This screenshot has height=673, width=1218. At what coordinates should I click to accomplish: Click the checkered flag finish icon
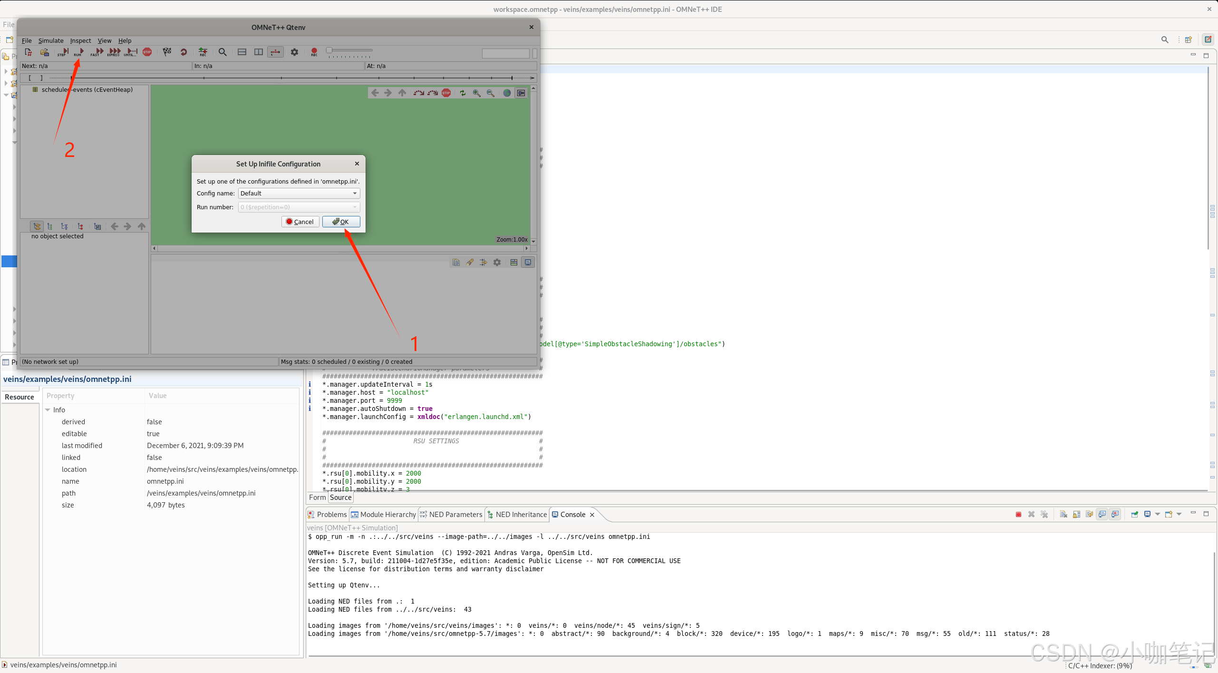(x=167, y=52)
